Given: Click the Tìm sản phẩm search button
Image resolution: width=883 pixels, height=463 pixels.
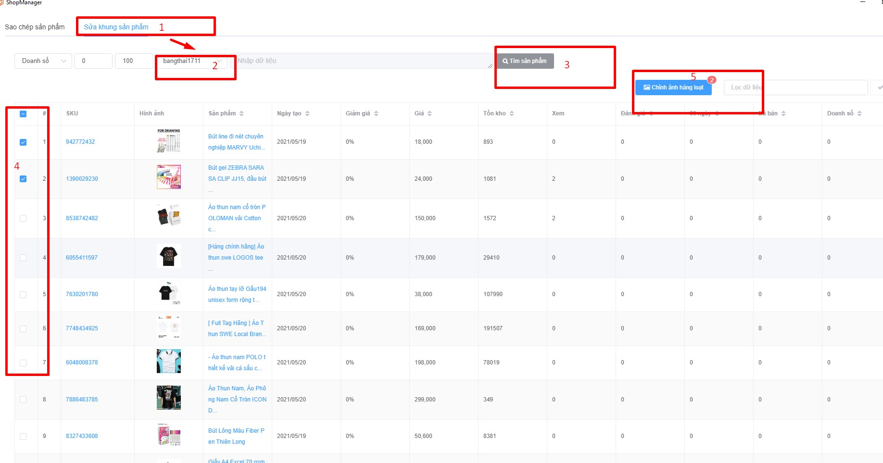Looking at the screenshot, I should pos(525,61).
